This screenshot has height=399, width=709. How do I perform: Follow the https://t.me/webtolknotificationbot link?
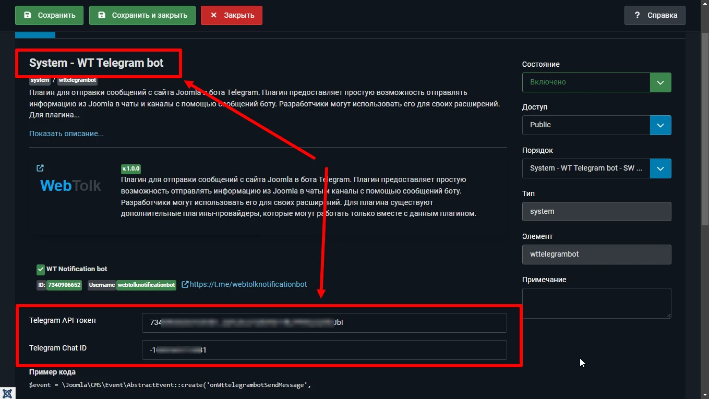tap(248, 284)
